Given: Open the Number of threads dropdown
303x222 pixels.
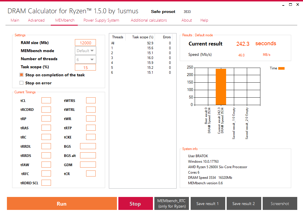Looking at the screenshot, I should tap(86, 60).
